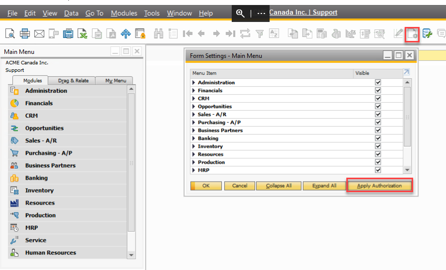Viewport: 446px width, 270px height.
Task: Go to First Data Record icon
Action: click(188, 33)
